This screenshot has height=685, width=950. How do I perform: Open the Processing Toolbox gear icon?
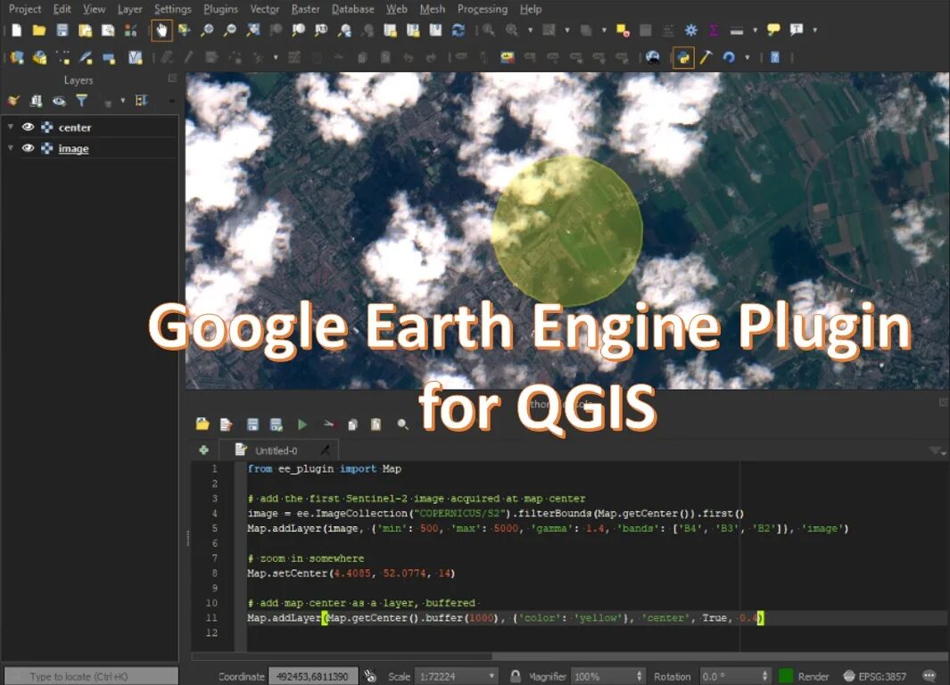pyautogui.click(x=690, y=29)
